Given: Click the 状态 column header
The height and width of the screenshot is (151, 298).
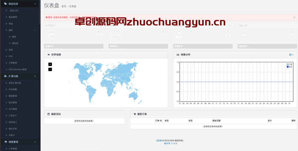Looking at the screenshot, I should point(190,121).
